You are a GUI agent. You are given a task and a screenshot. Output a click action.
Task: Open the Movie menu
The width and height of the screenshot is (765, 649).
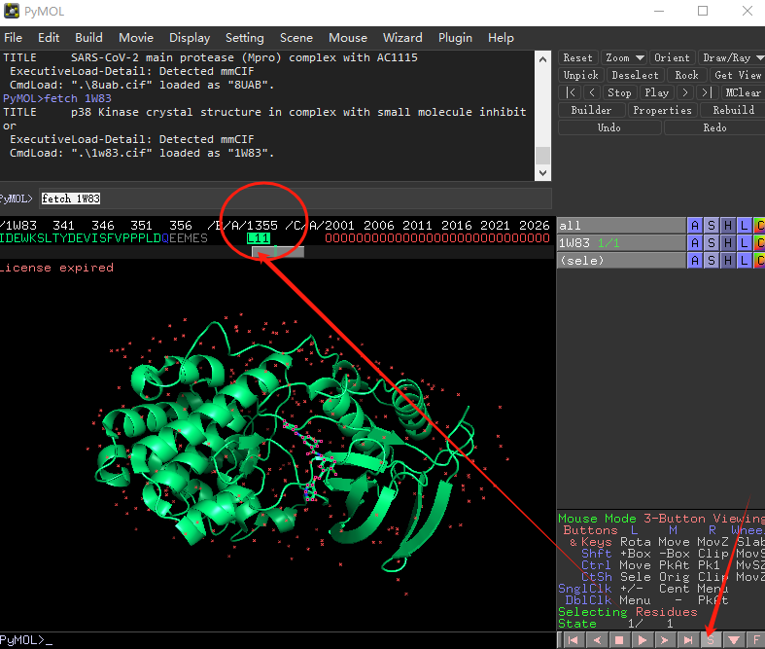[136, 38]
